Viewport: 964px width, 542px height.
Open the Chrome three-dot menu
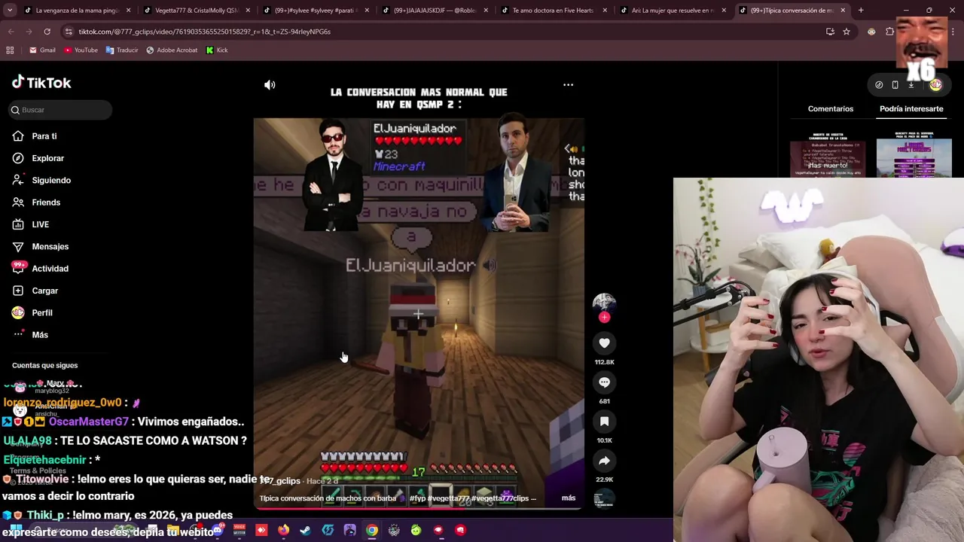(x=953, y=32)
